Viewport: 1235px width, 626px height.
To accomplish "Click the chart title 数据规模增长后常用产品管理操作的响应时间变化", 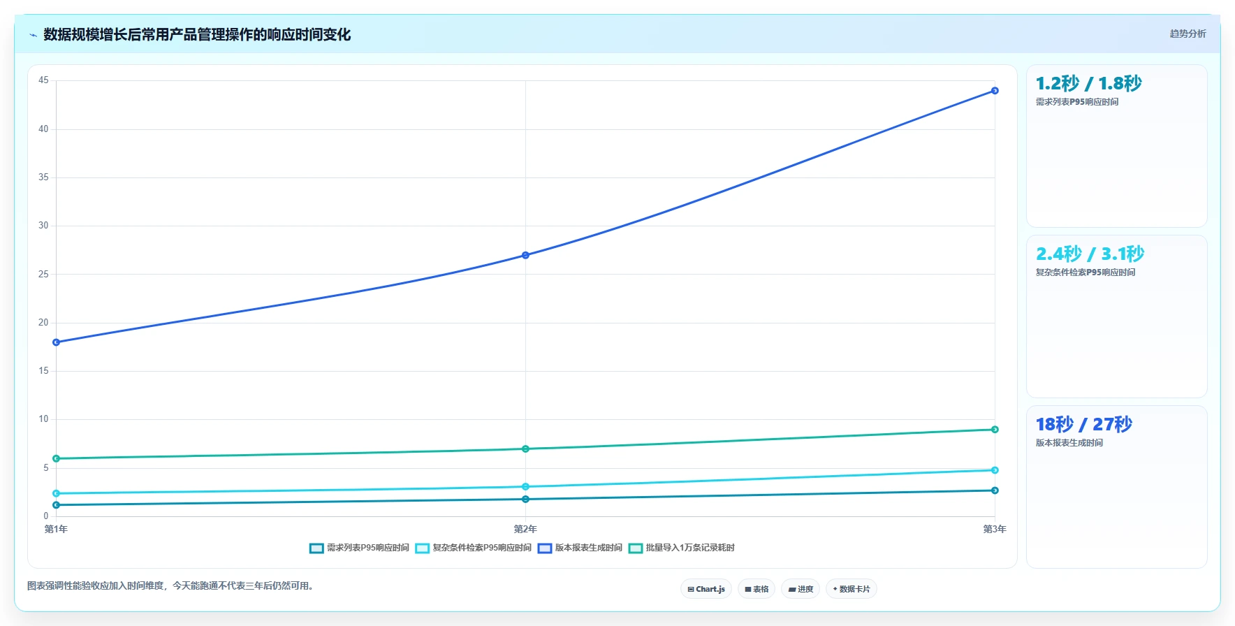I will coord(197,35).
